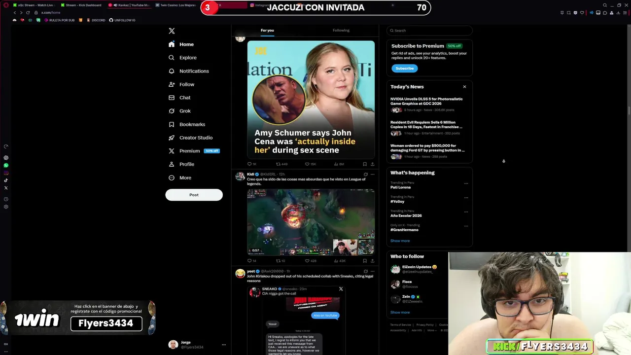
Task: Open more options on Kidi's post
Action: tap(372, 174)
